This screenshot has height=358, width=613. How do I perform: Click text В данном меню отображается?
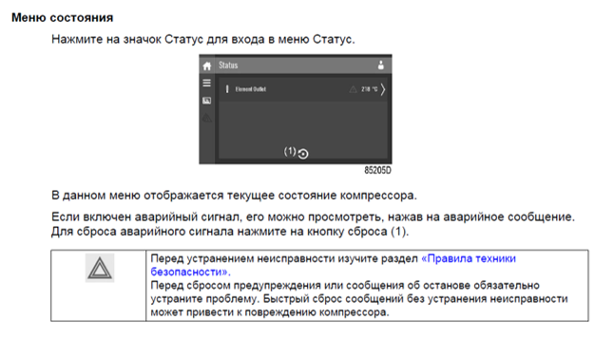click(x=234, y=196)
